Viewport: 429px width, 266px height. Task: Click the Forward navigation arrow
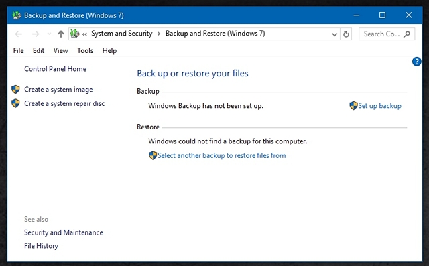coord(36,34)
